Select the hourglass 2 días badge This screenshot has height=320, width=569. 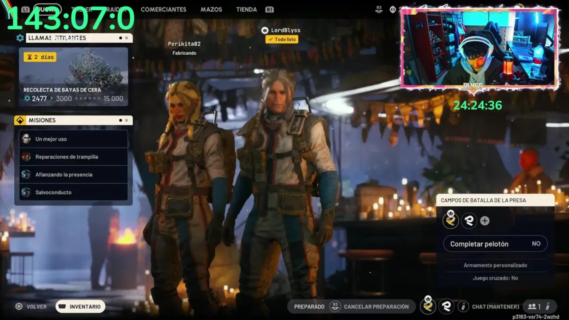click(40, 57)
